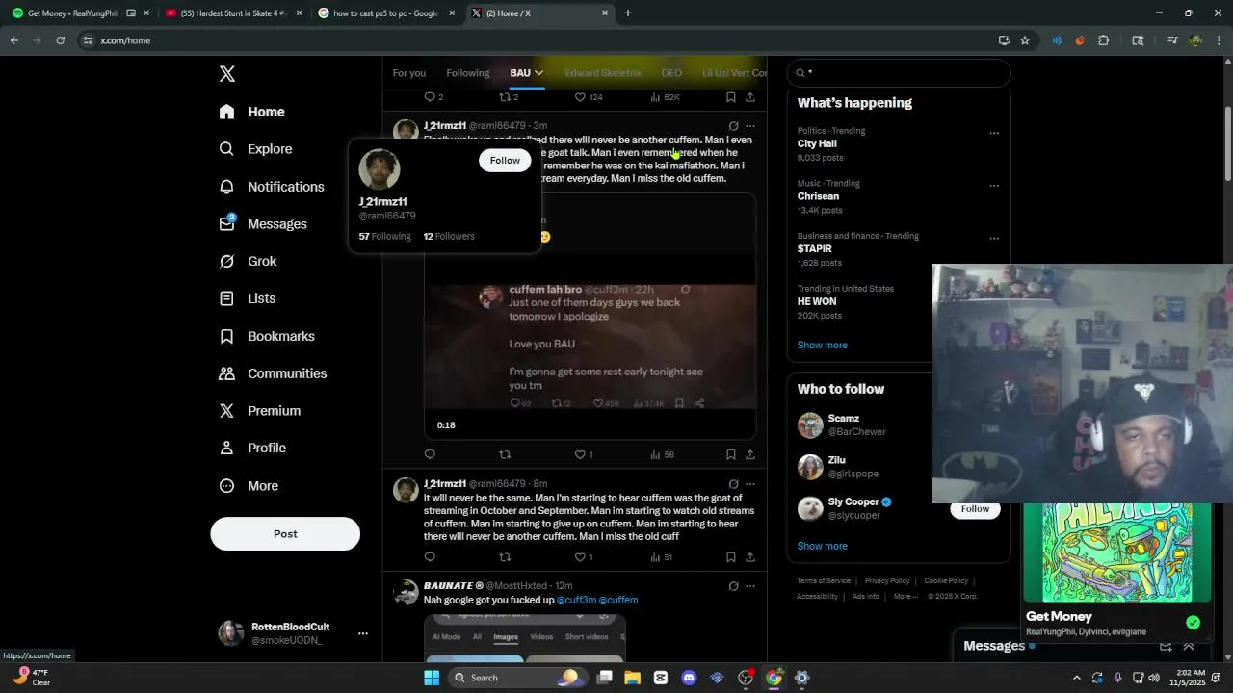This screenshot has width=1233, height=693.
Task: Open Messages in the sidebar
Action: (263, 224)
